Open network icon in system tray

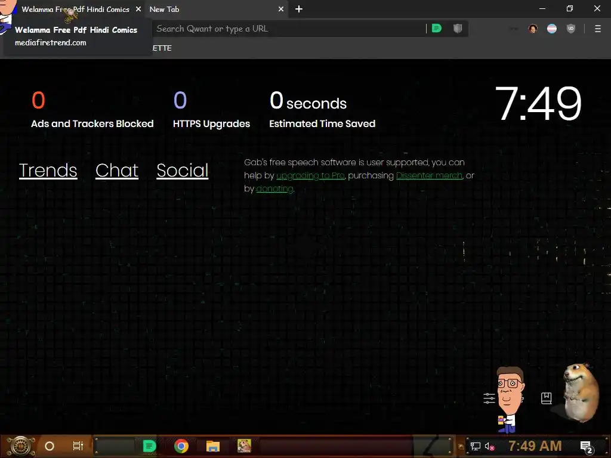tap(476, 446)
